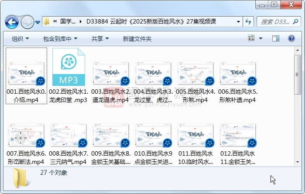Image resolution: width=305 pixels, height=194 pixels.
Task: Maximize the Explorer window
Action: [274, 5]
